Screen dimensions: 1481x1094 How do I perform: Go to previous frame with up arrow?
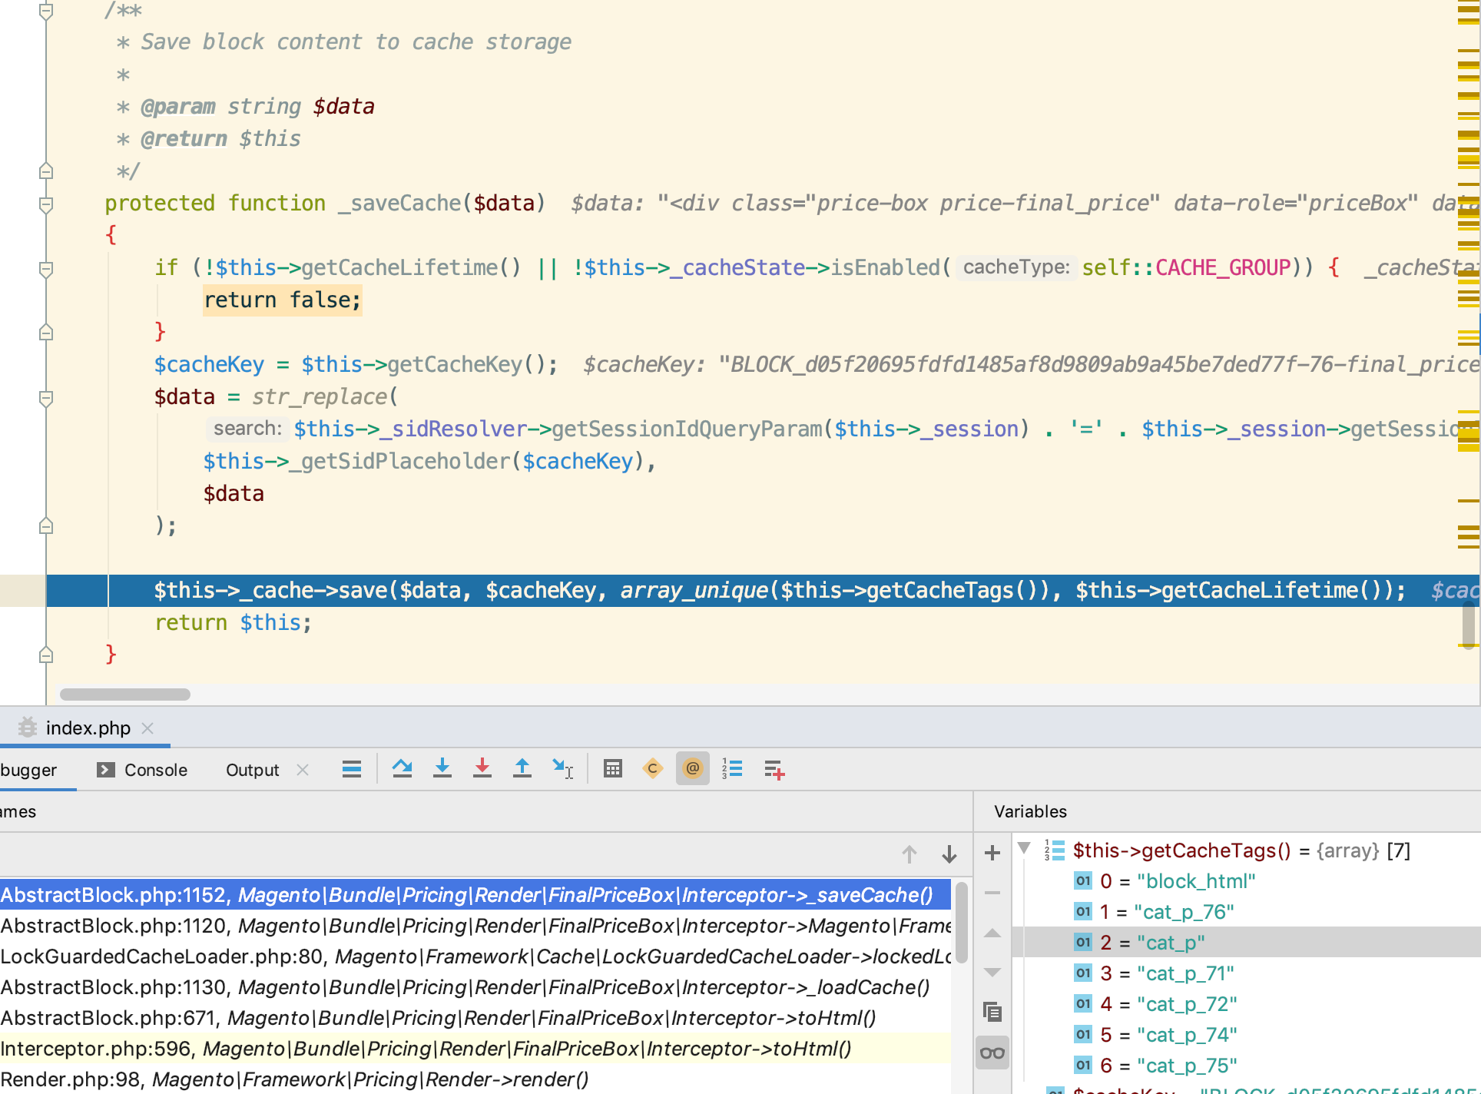[x=909, y=854]
